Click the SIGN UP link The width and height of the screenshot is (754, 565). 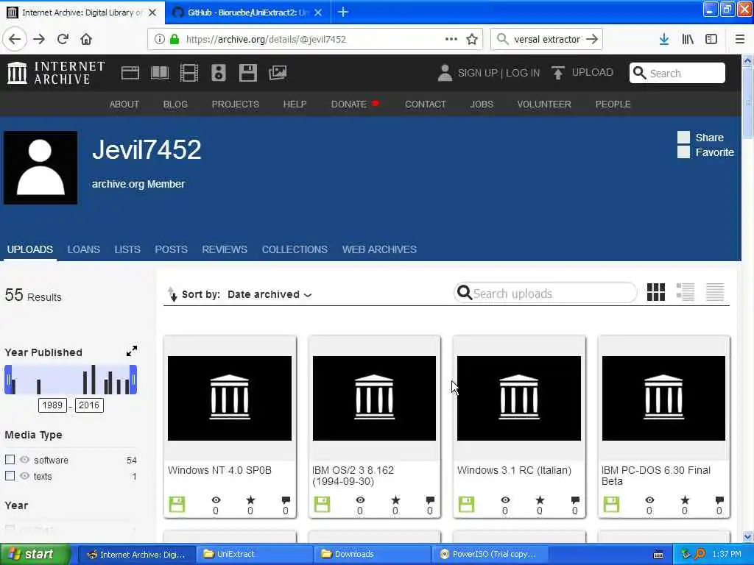pos(477,73)
